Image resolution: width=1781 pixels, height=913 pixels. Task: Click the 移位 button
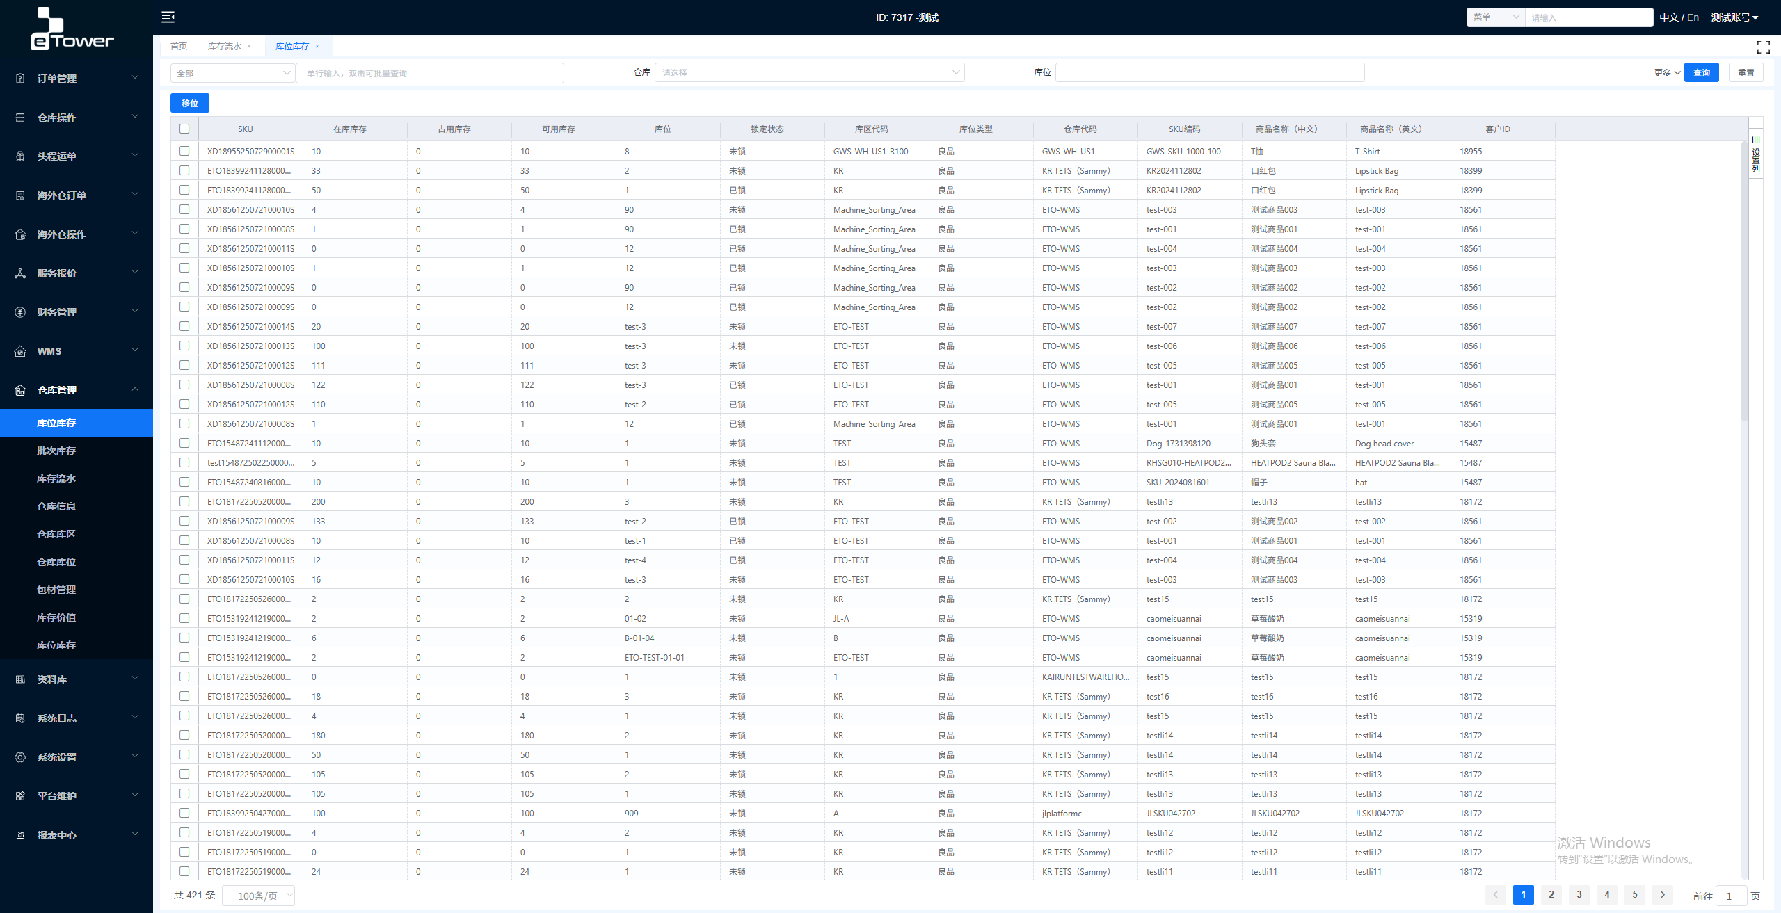tap(189, 103)
